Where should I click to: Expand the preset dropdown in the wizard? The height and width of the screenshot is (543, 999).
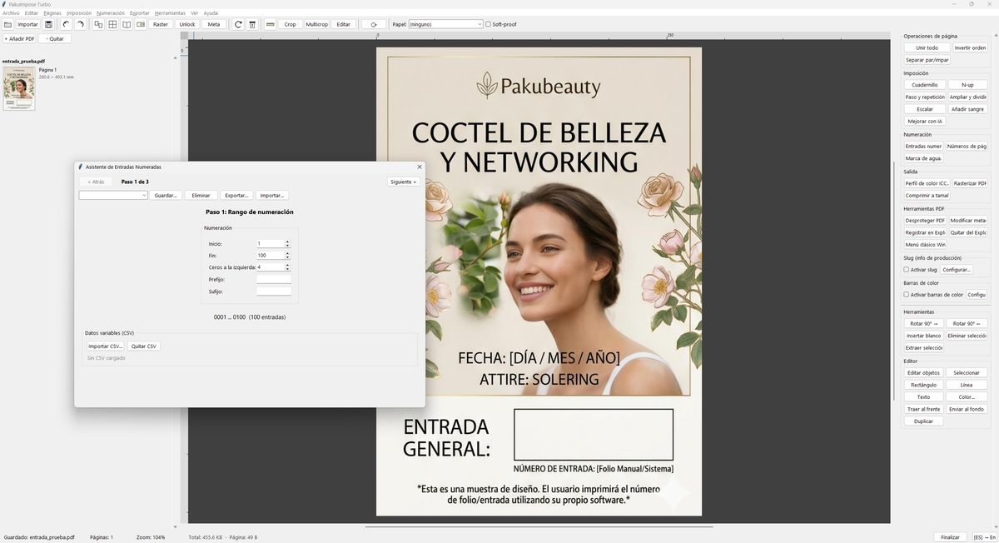(113, 195)
